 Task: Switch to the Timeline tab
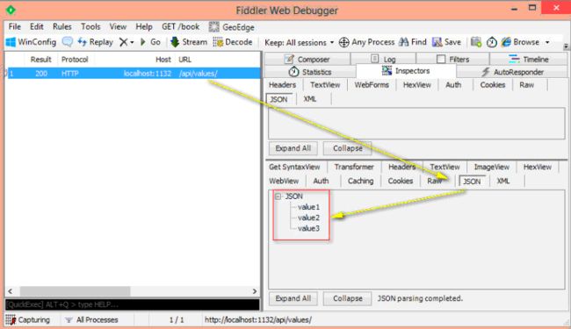click(528, 59)
